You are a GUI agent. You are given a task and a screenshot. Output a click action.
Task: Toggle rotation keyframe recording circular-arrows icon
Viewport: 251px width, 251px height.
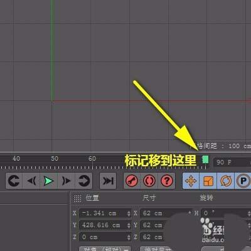[x=226, y=181]
